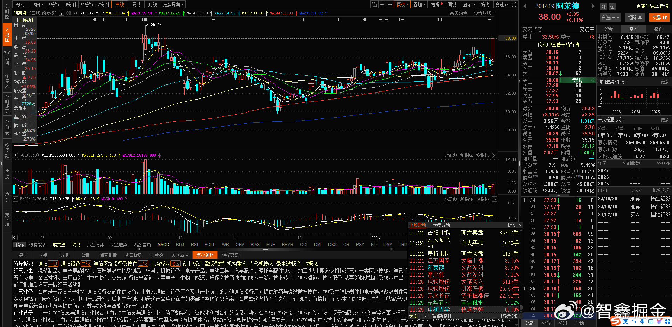Click 更多 beside 十大流通股东
This screenshot has height=327, width=672.
[665, 120]
